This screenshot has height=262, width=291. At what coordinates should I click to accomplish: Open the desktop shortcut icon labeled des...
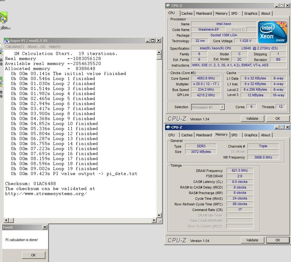pyautogui.click(x=4, y=20)
